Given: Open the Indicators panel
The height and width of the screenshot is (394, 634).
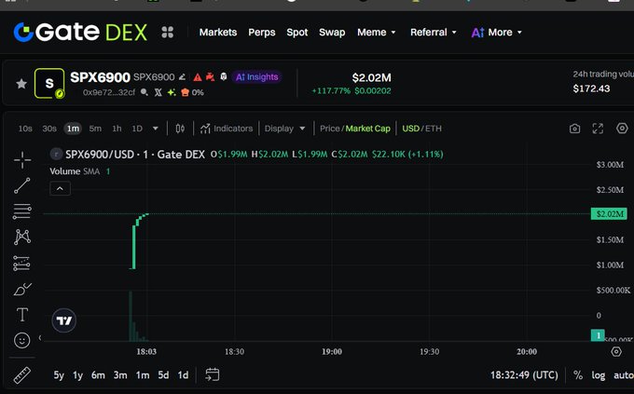Looking at the screenshot, I should (x=227, y=129).
